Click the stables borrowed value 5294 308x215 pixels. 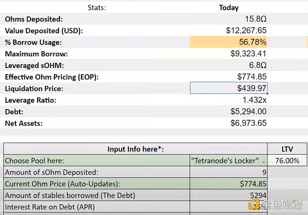pos(228,195)
